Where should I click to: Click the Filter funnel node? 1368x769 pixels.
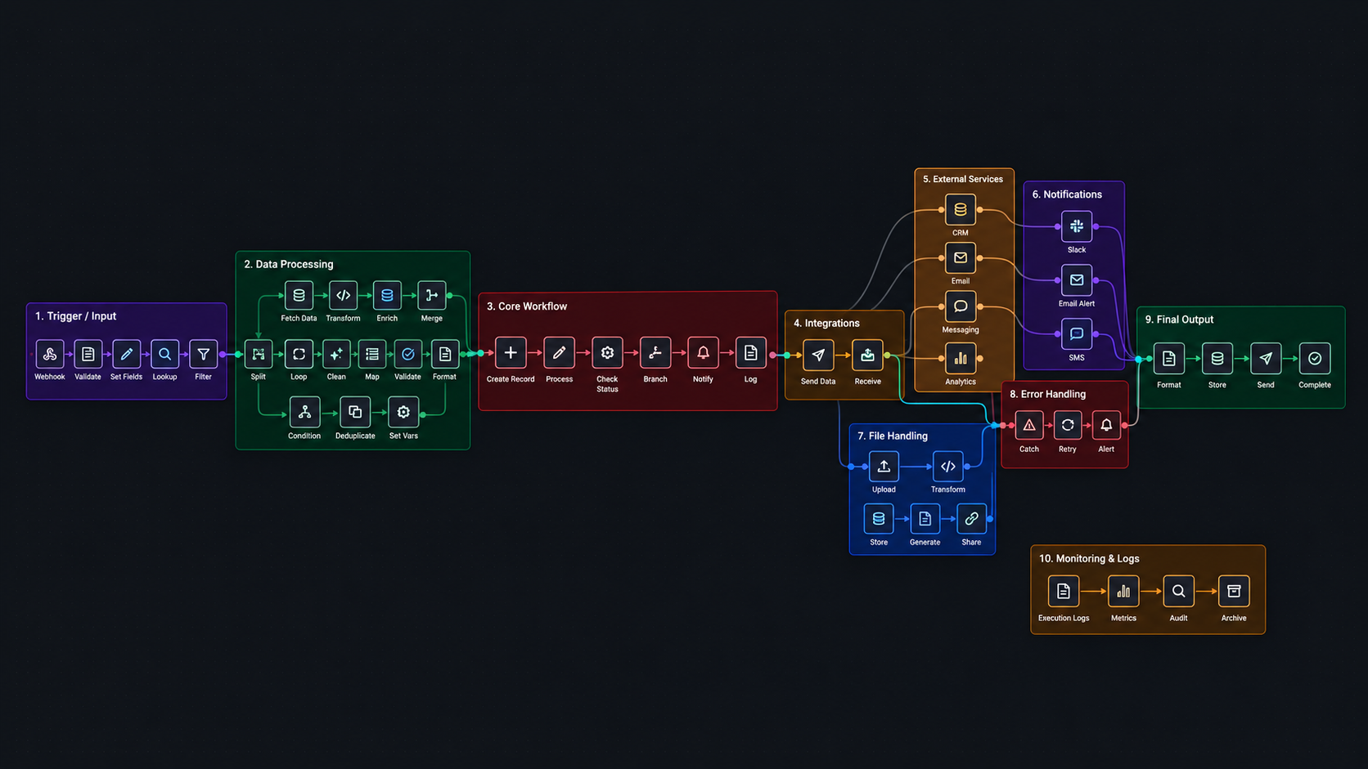(204, 354)
